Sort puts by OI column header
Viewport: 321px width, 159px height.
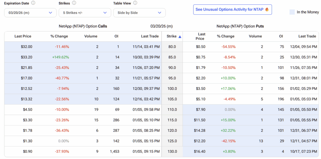281,36
